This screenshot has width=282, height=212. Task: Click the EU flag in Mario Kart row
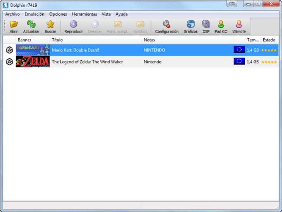[239, 49]
